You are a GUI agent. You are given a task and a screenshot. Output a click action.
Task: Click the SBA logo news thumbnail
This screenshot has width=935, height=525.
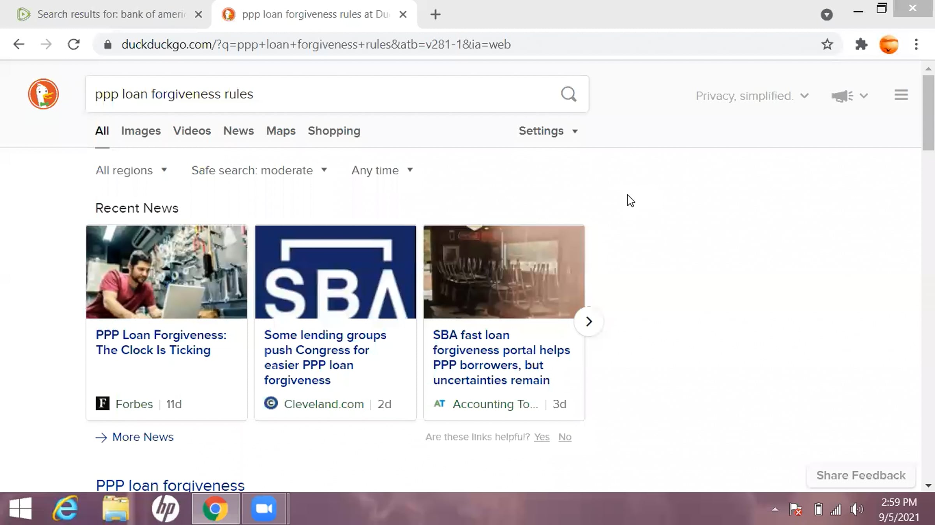click(335, 272)
